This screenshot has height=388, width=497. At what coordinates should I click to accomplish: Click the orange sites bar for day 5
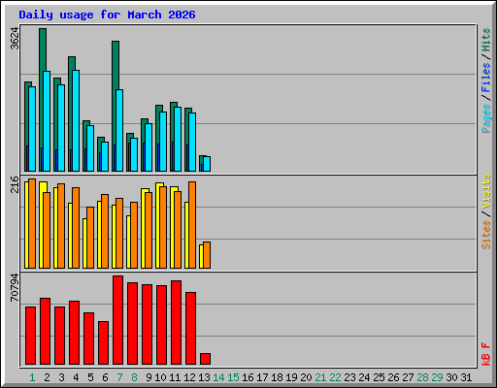90,238
